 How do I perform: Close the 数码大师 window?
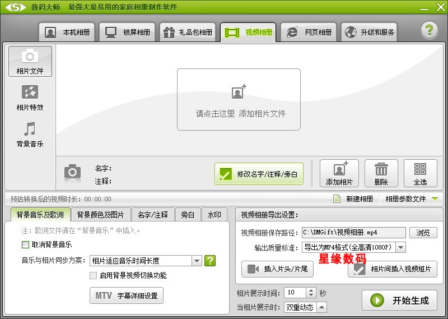(x=441, y=7)
